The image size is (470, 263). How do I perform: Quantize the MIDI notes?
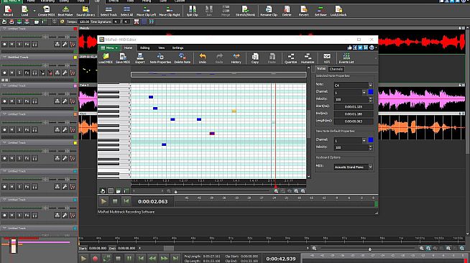[x=290, y=58]
